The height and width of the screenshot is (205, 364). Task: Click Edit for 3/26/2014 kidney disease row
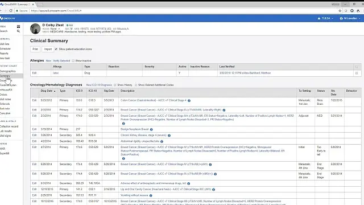point(34,135)
